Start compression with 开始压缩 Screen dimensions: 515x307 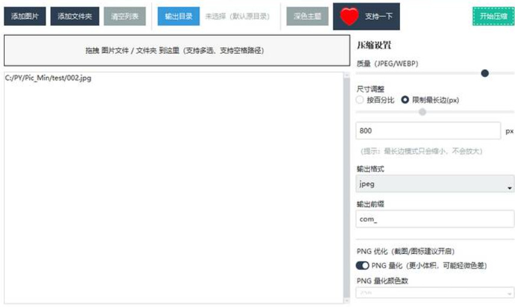point(493,16)
